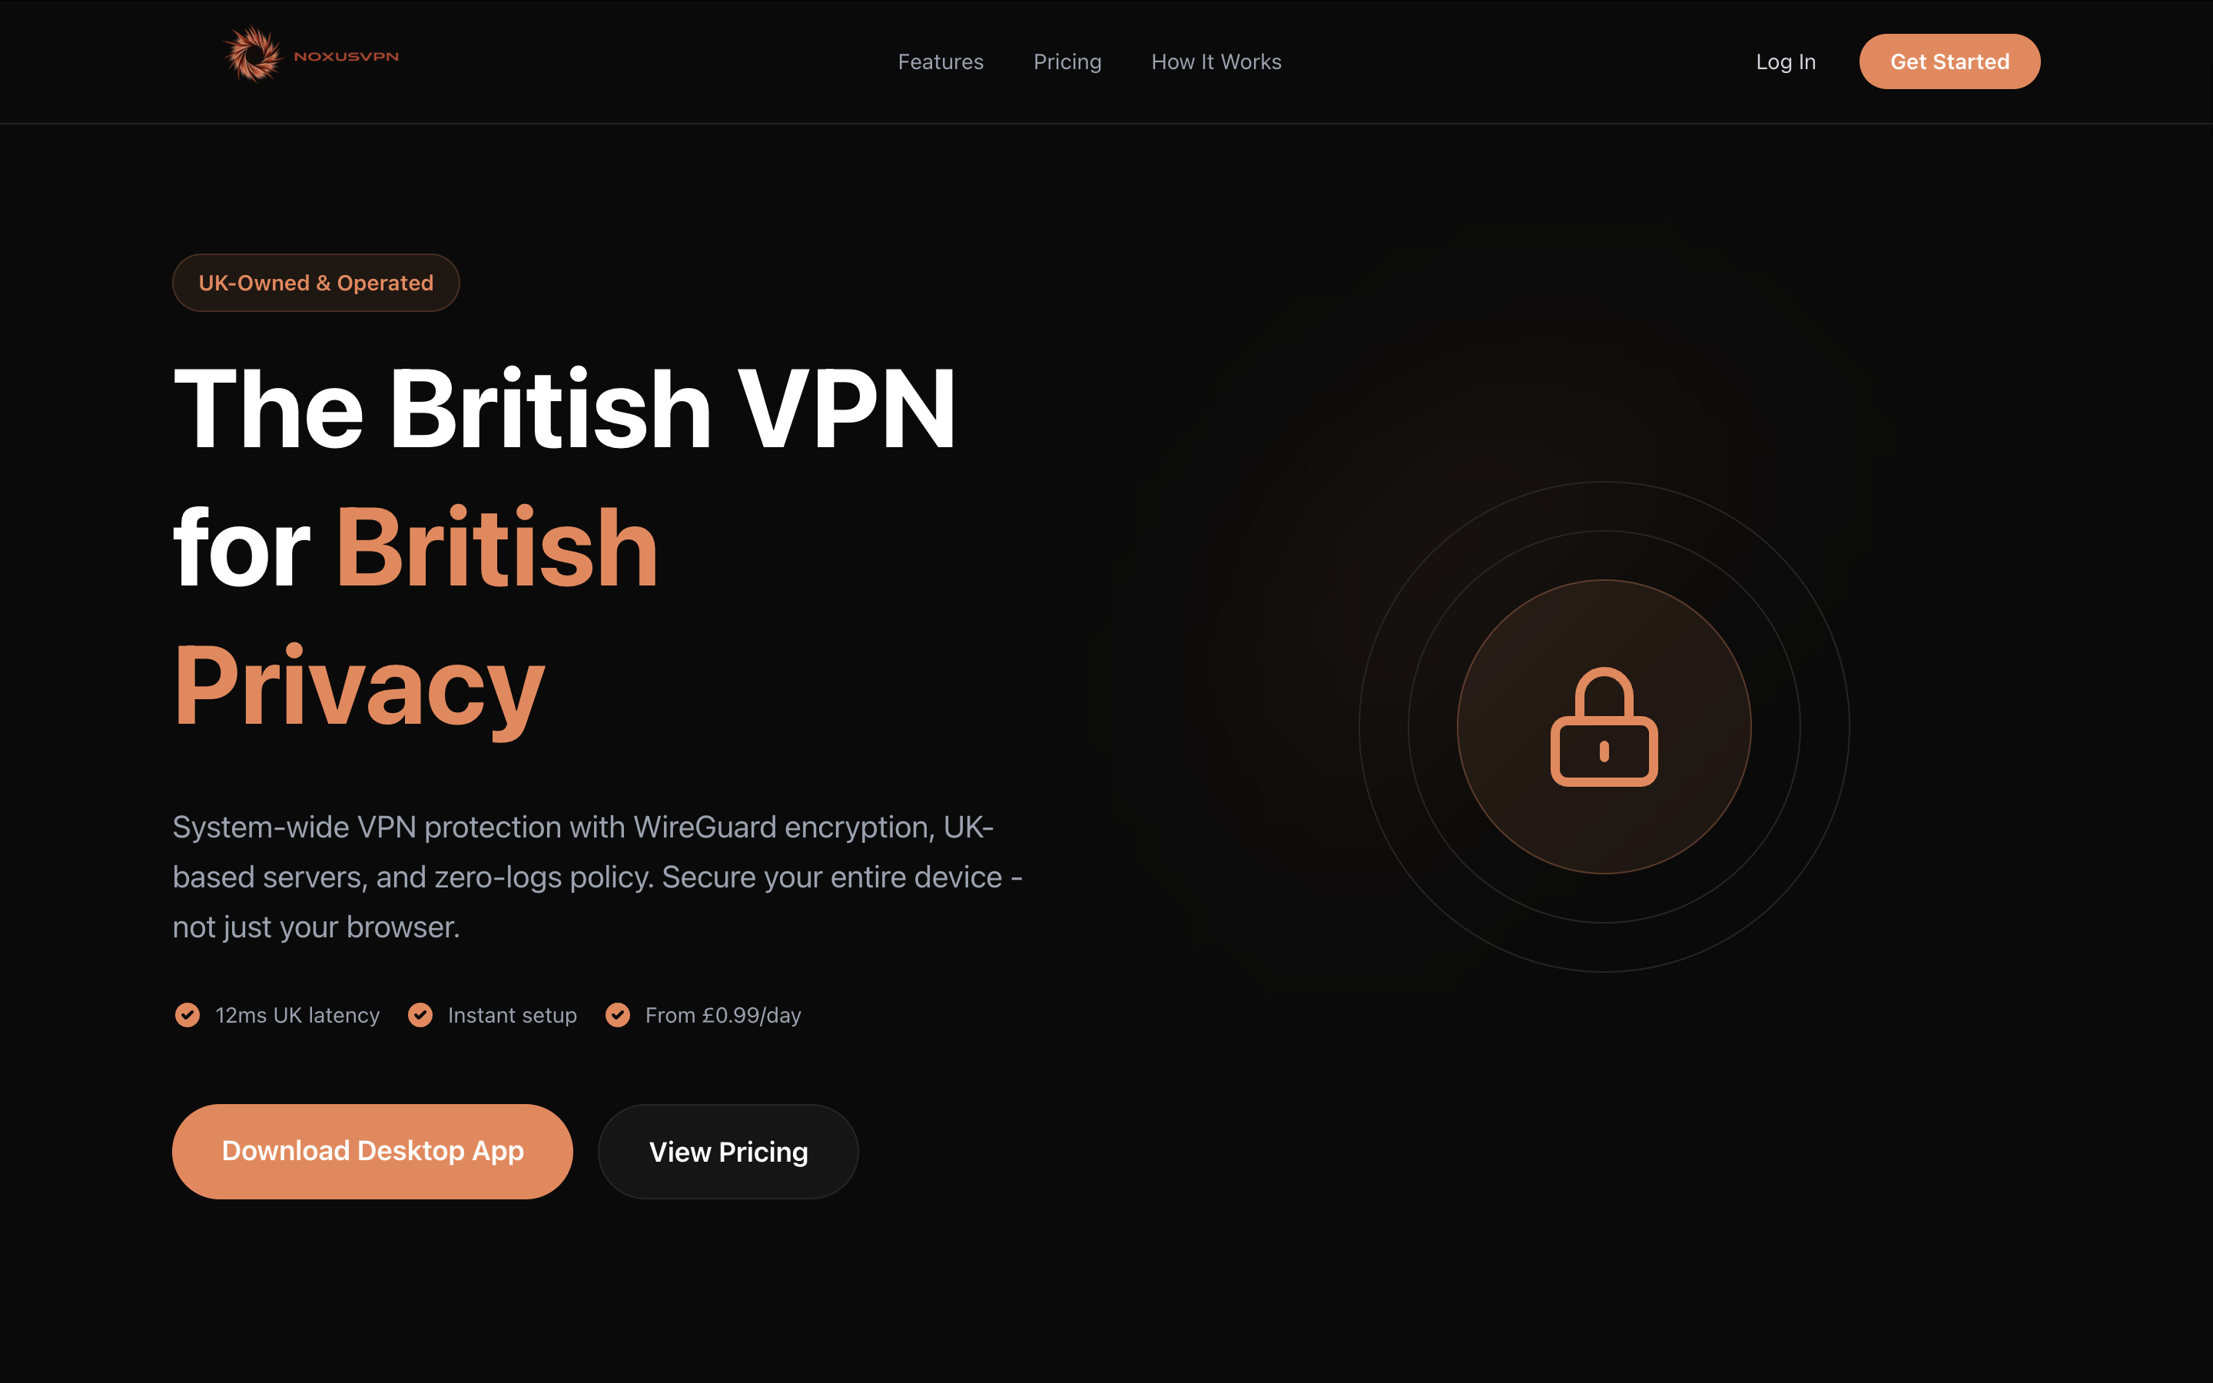Click the Instant setup label
Screen dimensions: 2213x1383
pos(512,1015)
